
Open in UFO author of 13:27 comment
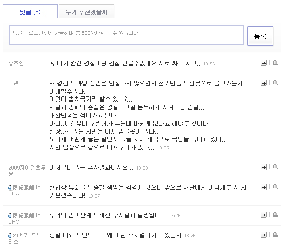point(24,190)
